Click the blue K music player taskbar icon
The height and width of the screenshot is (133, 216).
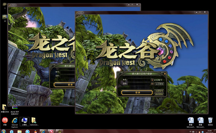pos(28,132)
